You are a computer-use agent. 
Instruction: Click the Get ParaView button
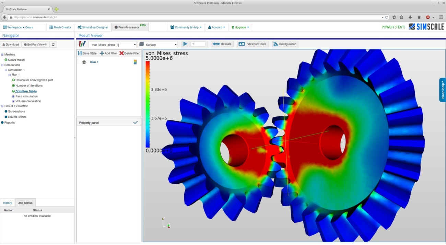[x=35, y=44]
